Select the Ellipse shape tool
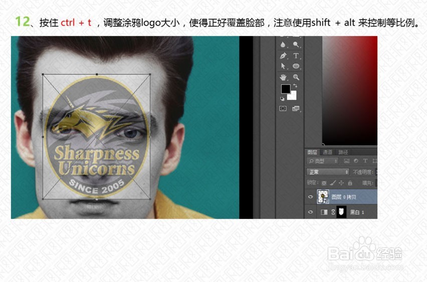The height and width of the screenshot is (282, 427). tap(296, 66)
